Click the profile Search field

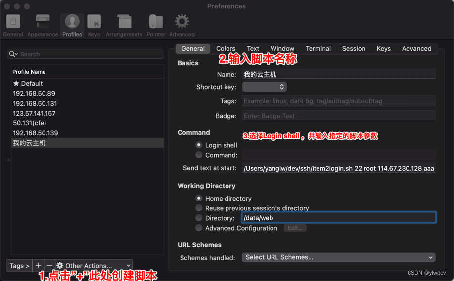(86, 54)
